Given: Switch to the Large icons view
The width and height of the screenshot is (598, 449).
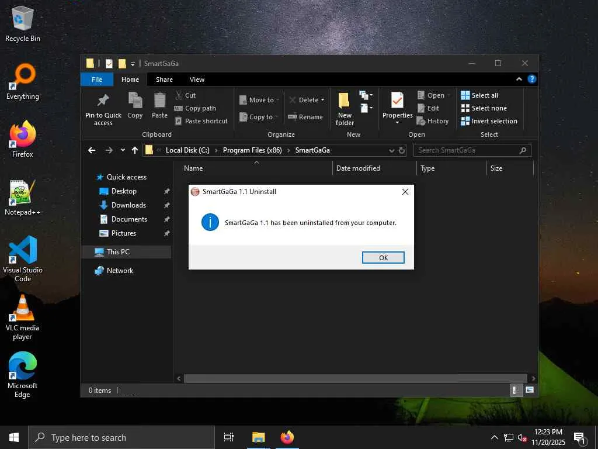Looking at the screenshot, I should (529, 390).
